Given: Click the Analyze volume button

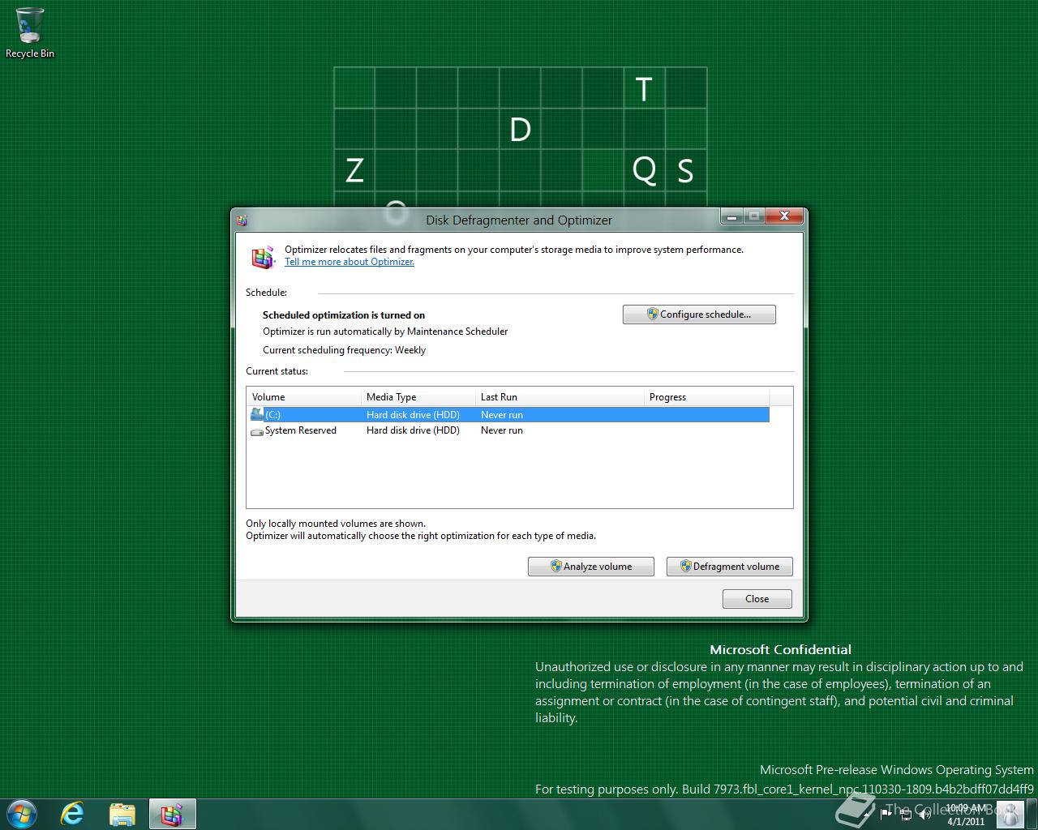Looking at the screenshot, I should coord(590,567).
